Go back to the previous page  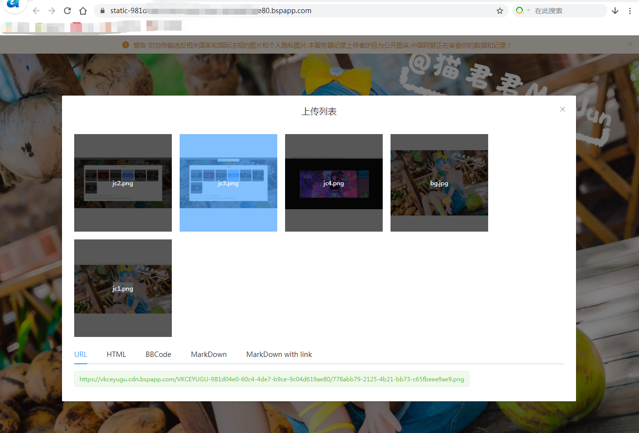(x=36, y=11)
